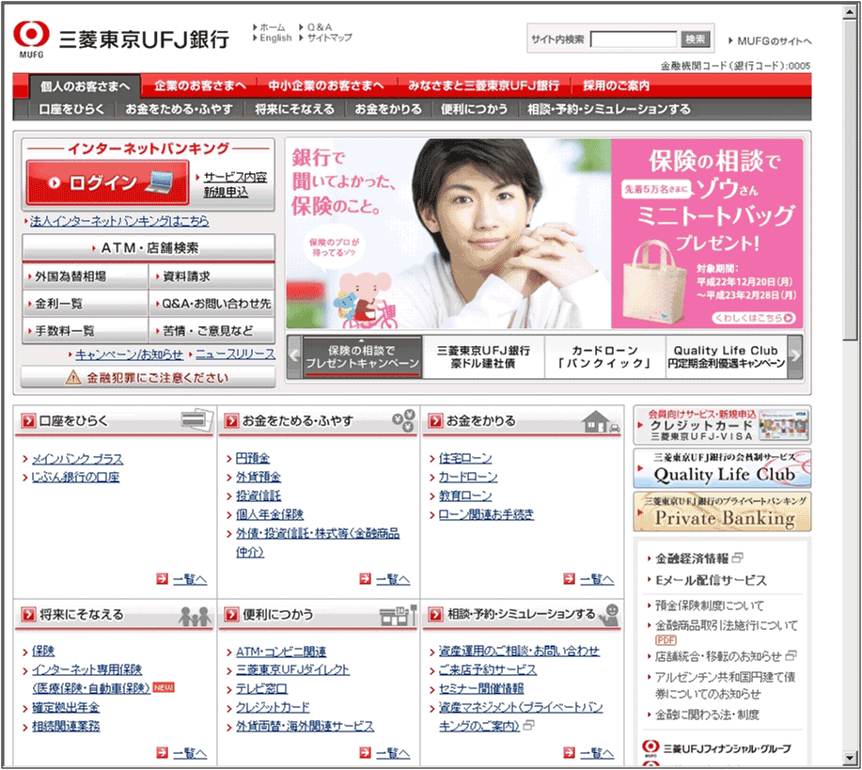
Task: Click the coins icon in お金をためる・ふやす header
Action: tap(403, 420)
